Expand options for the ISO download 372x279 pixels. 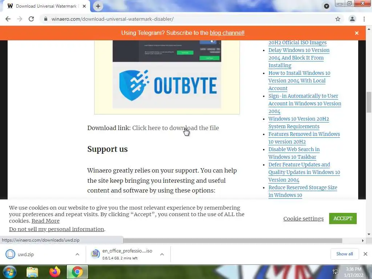point(162,254)
